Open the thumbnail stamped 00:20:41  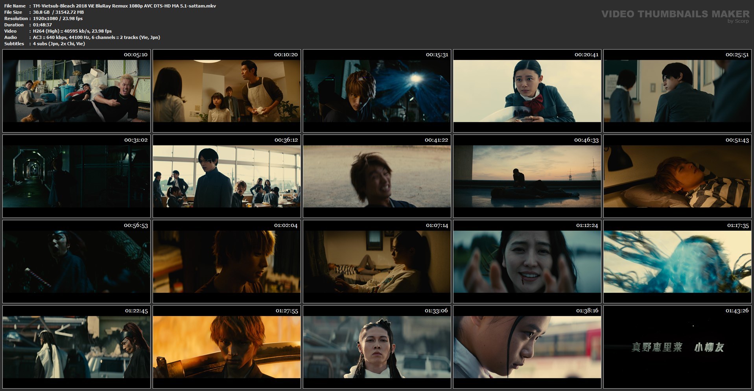pos(527,91)
